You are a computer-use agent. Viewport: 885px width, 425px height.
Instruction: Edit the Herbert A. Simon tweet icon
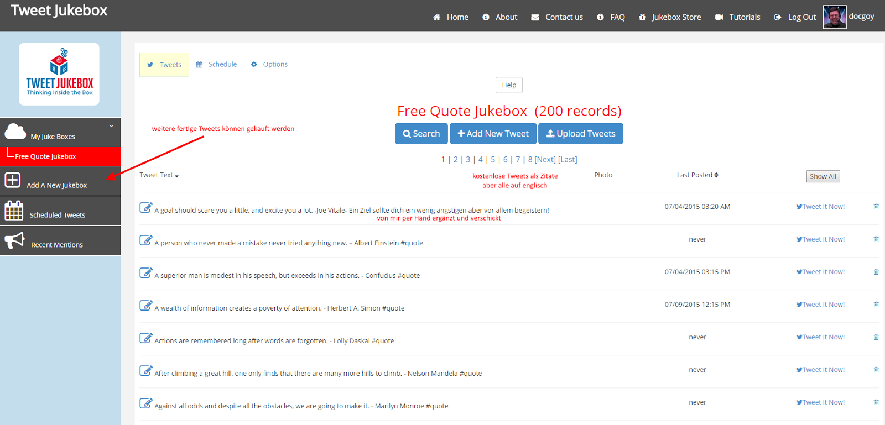(x=146, y=305)
